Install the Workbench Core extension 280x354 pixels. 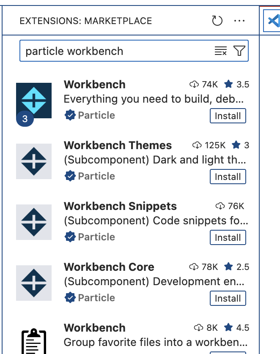[x=228, y=299]
